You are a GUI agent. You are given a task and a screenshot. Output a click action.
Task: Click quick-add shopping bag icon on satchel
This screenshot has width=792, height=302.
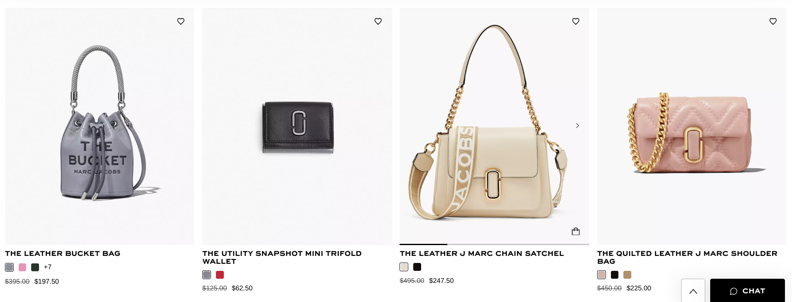[x=576, y=231]
